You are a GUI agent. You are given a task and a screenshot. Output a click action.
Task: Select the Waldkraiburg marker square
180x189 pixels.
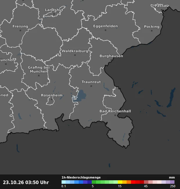[75, 55]
